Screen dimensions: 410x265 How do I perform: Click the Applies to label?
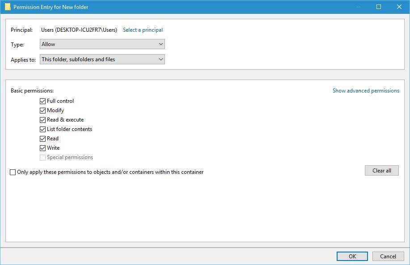coord(23,59)
